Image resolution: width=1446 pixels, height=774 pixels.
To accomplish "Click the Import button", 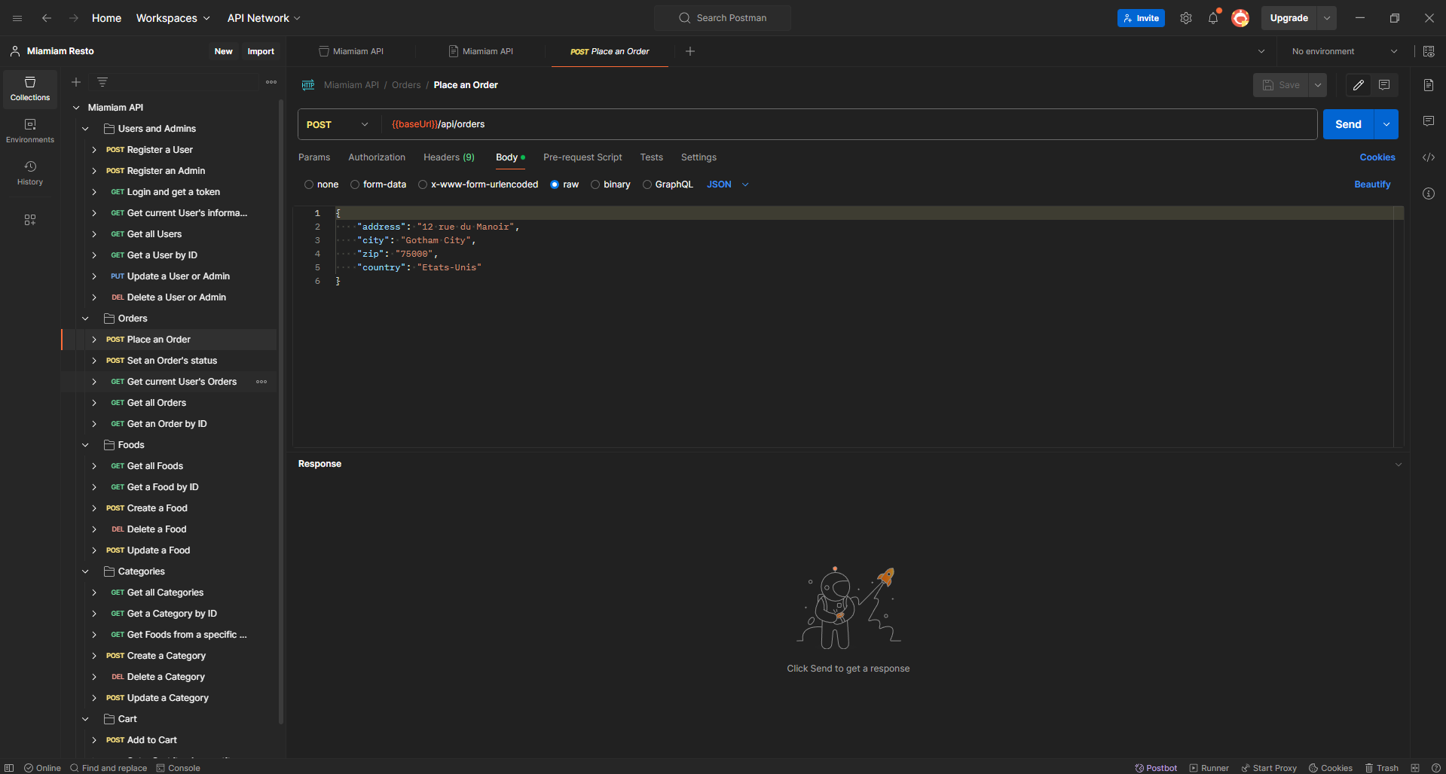I will 261,51.
